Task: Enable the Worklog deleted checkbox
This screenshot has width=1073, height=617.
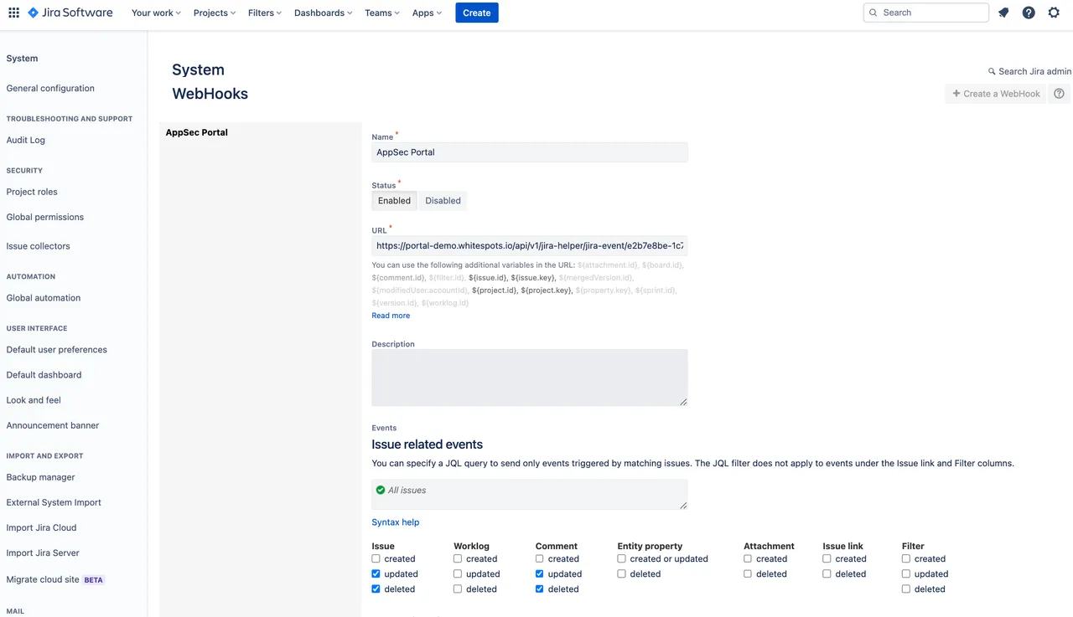Action: 459,589
